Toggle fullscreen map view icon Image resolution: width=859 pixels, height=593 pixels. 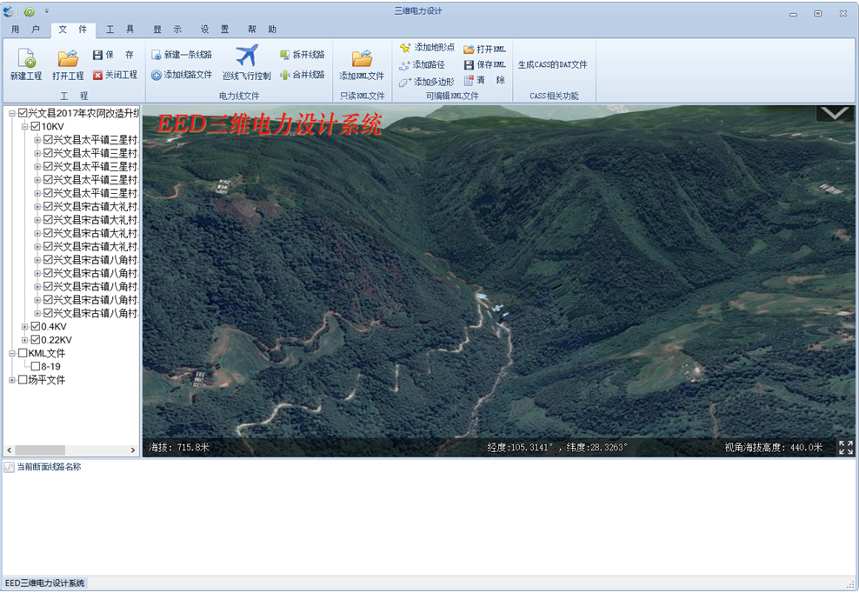(x=846, y=448)
